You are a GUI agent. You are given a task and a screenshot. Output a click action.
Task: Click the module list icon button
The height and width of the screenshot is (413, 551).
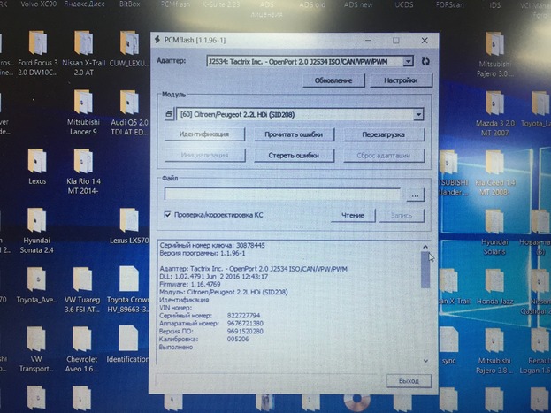click(x=169, y=114)
